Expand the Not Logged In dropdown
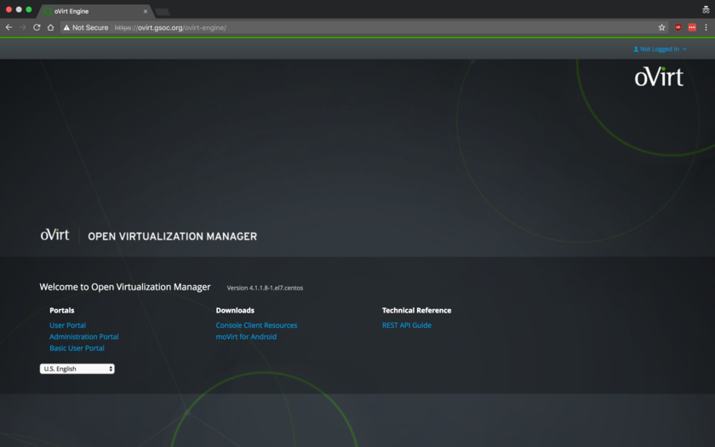This screenshot has height=447, width=715. (660, 49)
